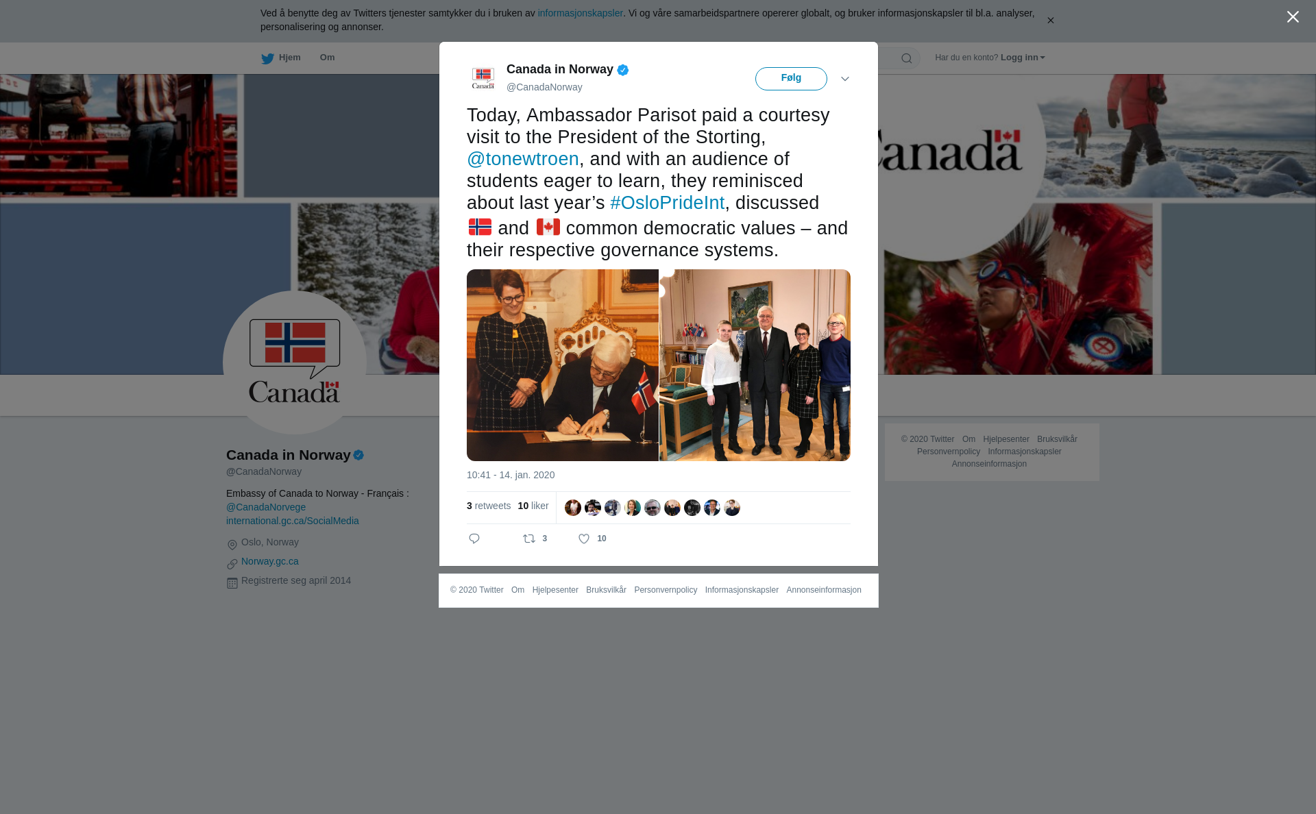Open Canada in Norway avatar in tweet header

(x=483, y=78)
